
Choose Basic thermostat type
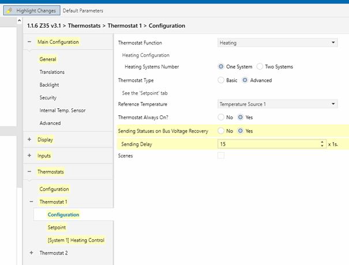coord(221,80)
